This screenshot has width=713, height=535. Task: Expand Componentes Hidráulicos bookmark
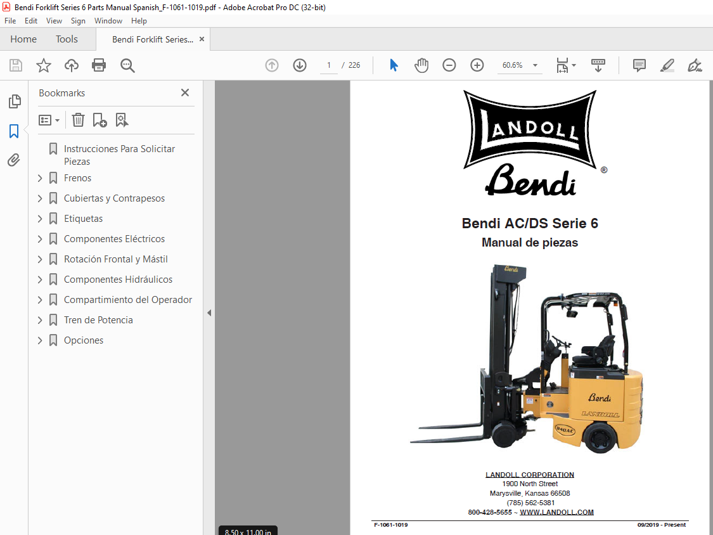click(40, 280)
